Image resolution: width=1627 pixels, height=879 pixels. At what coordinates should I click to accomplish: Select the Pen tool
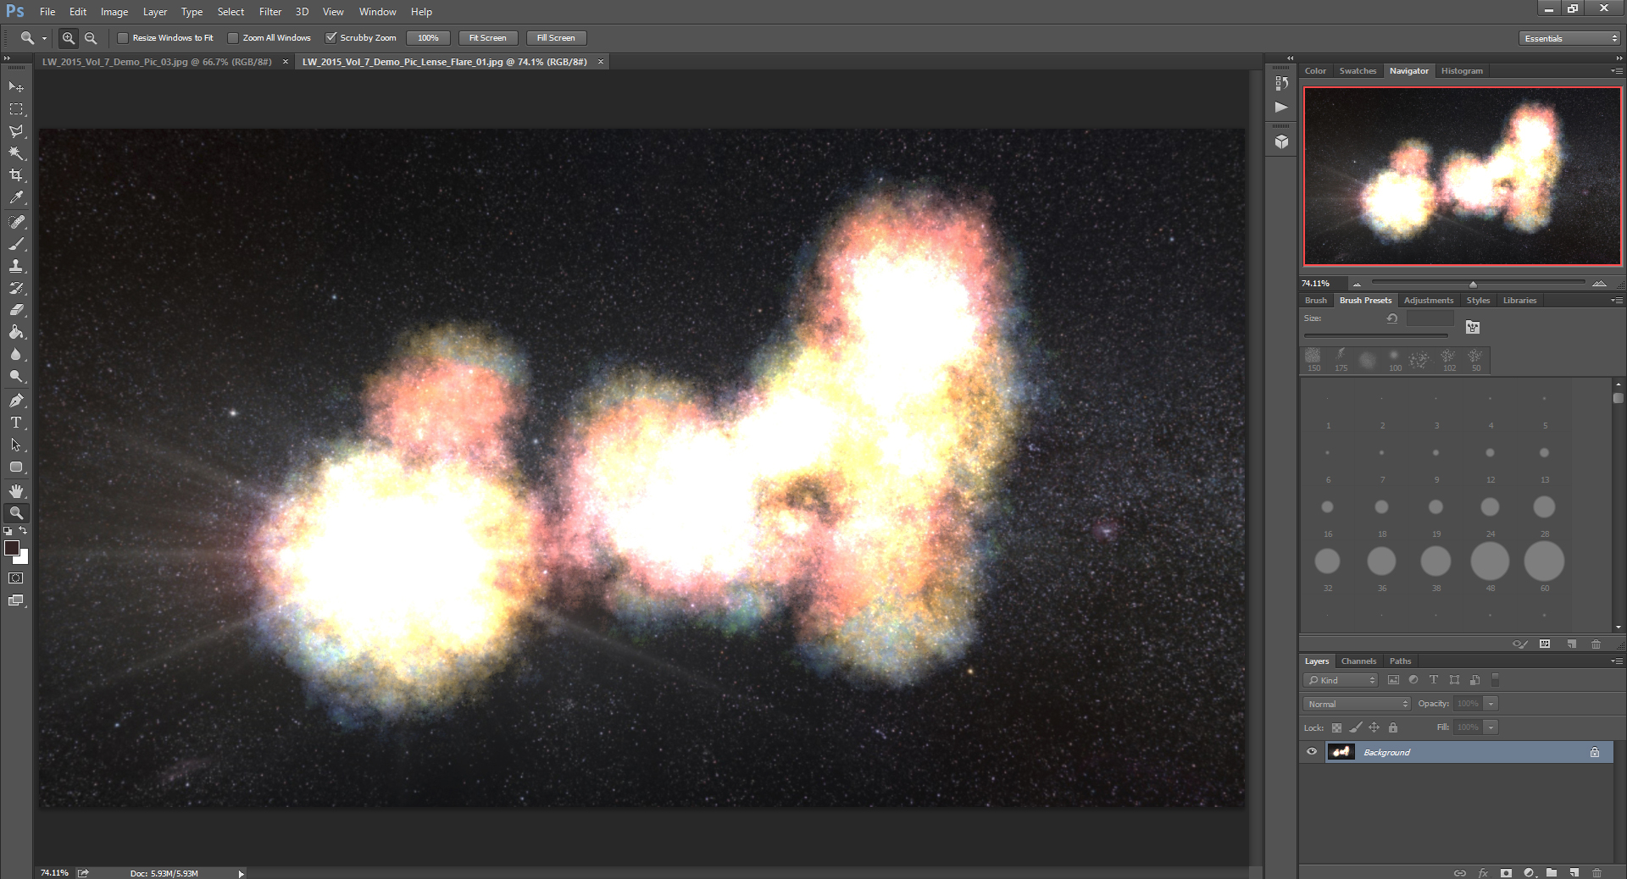point(16,401)
